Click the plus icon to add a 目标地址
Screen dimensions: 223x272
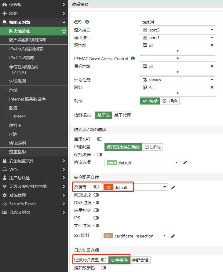[x=177, y=72]
